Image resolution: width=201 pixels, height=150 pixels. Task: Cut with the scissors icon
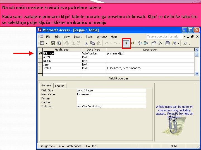(86, 43)
